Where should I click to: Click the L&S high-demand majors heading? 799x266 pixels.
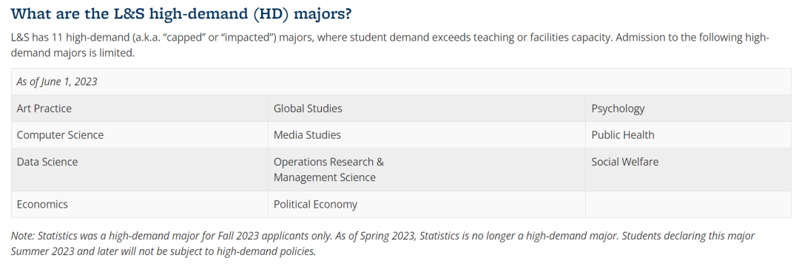[x=181, y=13]
